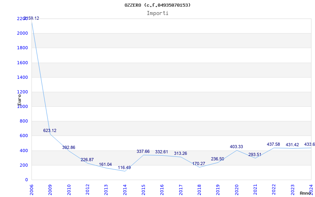Click the 431.42 value label
Screen dimensions: 315x197
(x=292, y=145)
